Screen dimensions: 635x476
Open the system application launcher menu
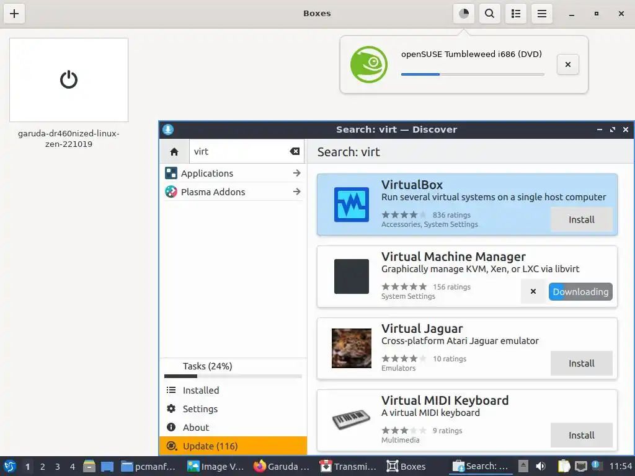pos(10,466)
